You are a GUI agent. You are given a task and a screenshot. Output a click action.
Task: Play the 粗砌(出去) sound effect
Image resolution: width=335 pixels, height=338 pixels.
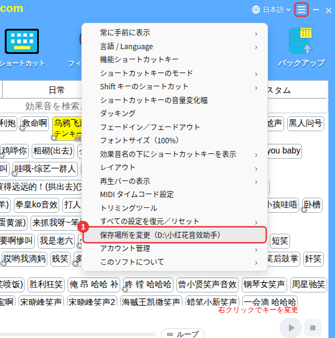coord(53,151)
